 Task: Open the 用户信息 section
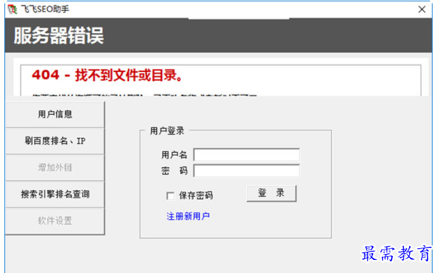(55, 114)
